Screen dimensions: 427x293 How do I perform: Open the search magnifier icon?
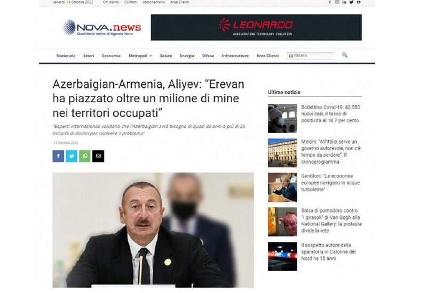(344, 55)
